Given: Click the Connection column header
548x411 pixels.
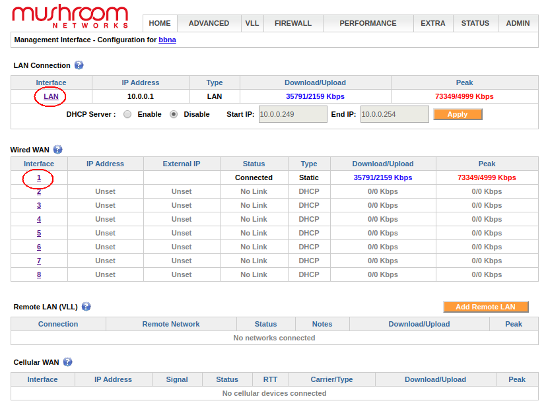Looking at the screenshot, I should click(58, 324).
